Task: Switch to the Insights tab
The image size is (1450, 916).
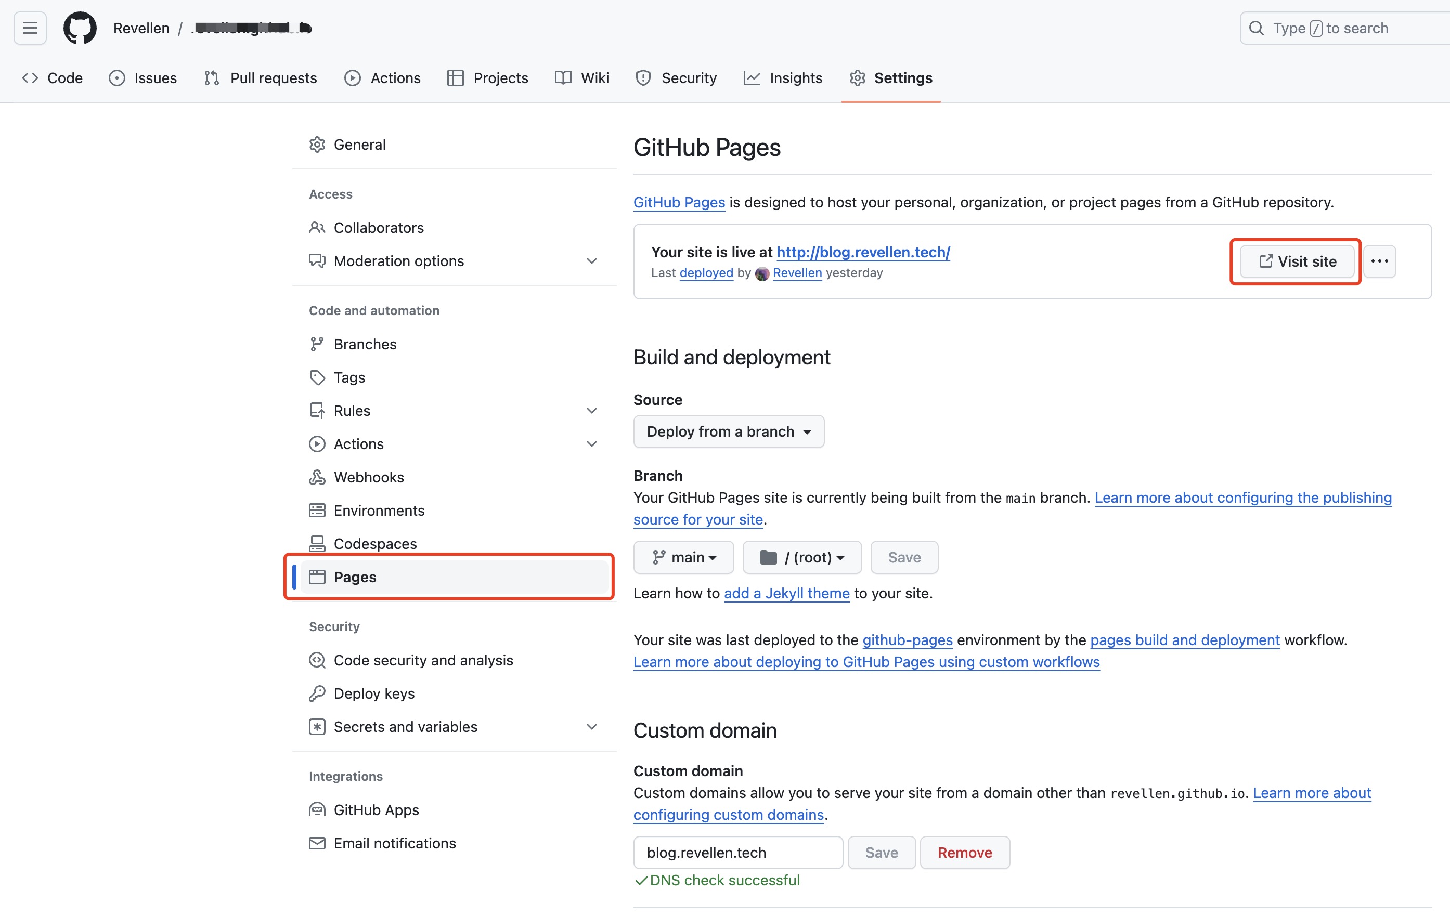Action: pos(783,77)
